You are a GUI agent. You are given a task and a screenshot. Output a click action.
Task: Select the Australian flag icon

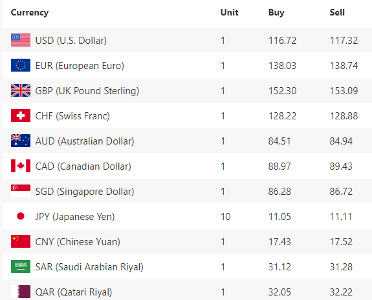pyautogui.click(x=21, y=141)
